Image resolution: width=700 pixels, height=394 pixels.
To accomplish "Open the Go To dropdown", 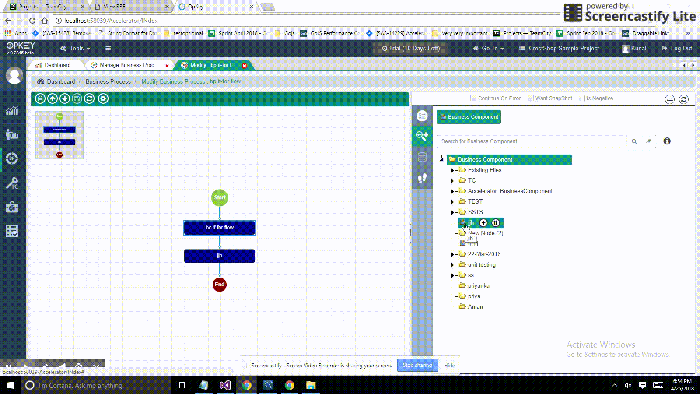I will [489, 48].
